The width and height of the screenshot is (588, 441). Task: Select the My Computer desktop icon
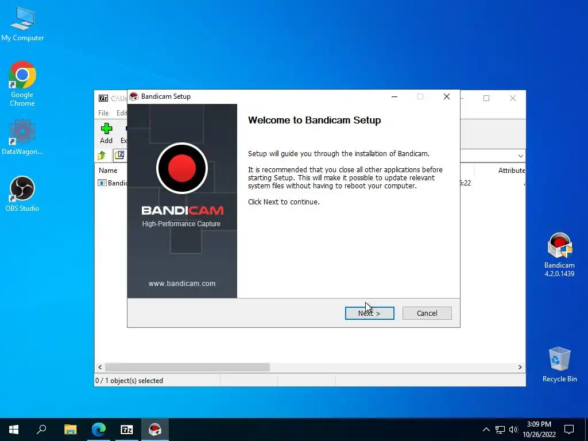click(22, 24)
